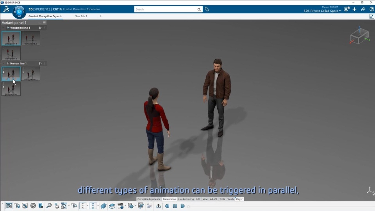Switch to the Edit tab
The image size is (375, 211).
pyautogui.click(x=198, y=199)
